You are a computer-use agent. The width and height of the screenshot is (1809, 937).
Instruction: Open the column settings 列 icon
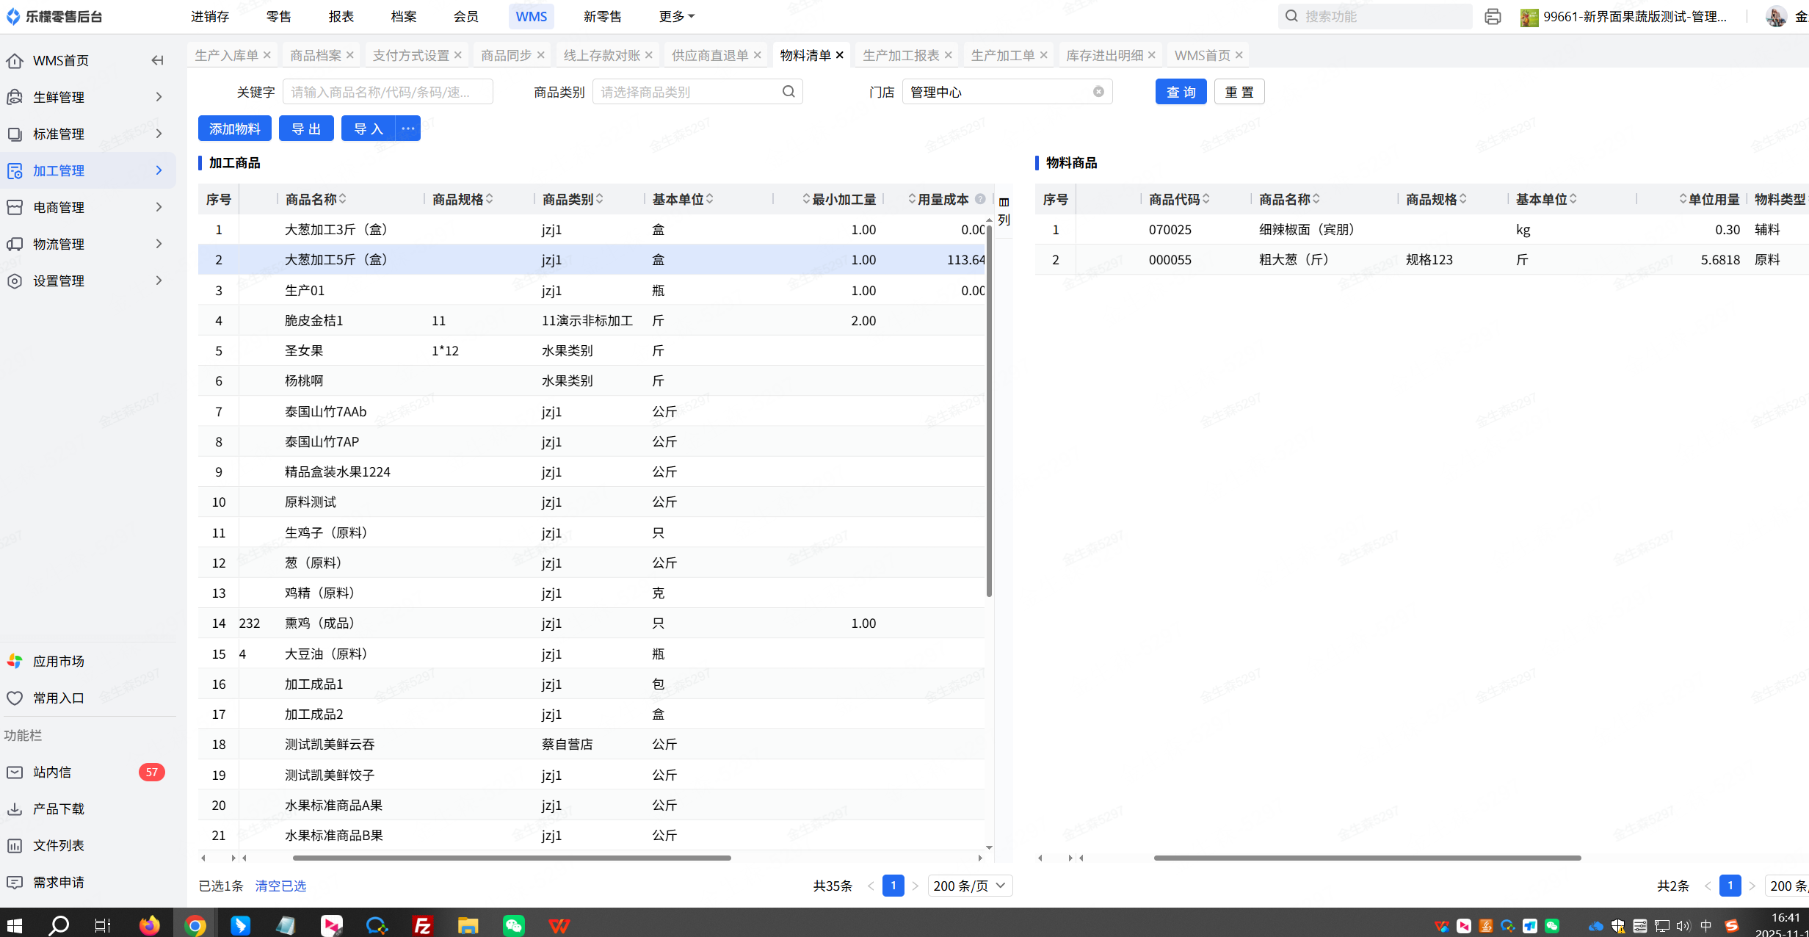click(1004, 209)
